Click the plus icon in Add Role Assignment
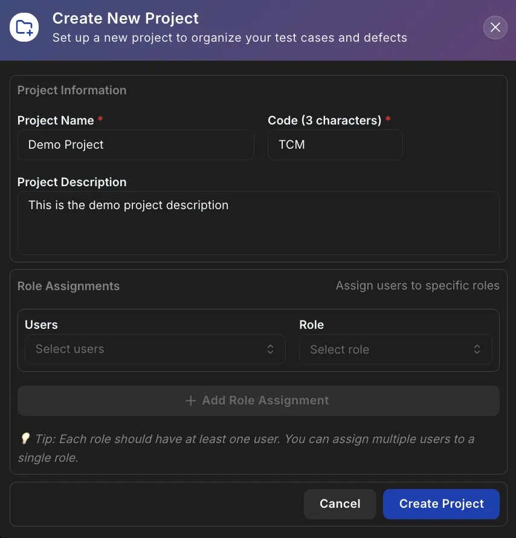The width and height of the screenshot is (516, 538). 190,401
